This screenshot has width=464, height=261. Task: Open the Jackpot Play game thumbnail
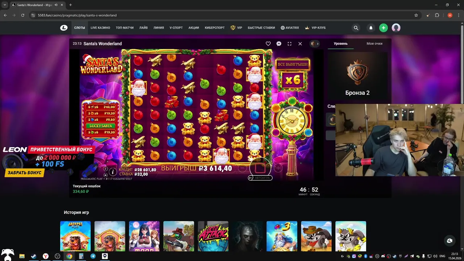[75, 236]
